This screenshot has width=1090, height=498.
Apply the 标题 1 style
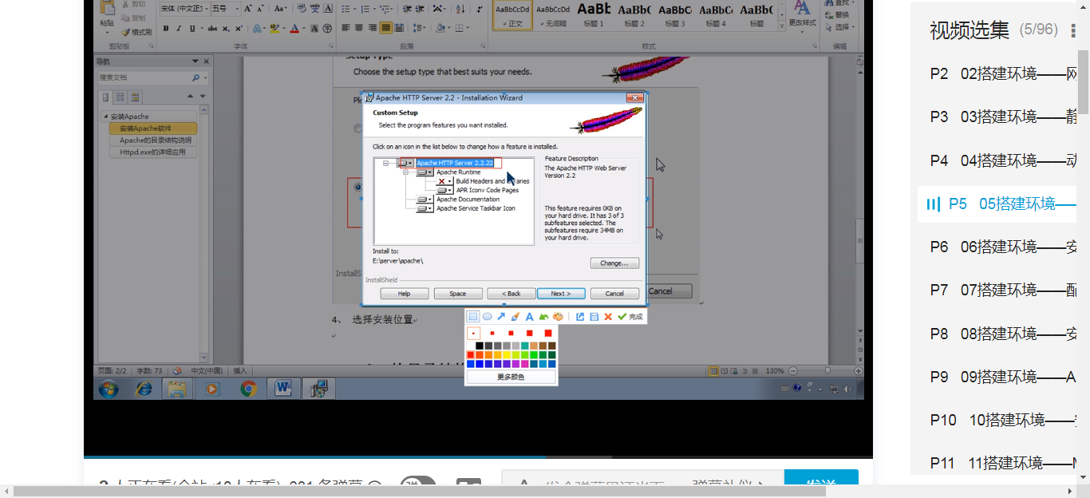(594, 14)
